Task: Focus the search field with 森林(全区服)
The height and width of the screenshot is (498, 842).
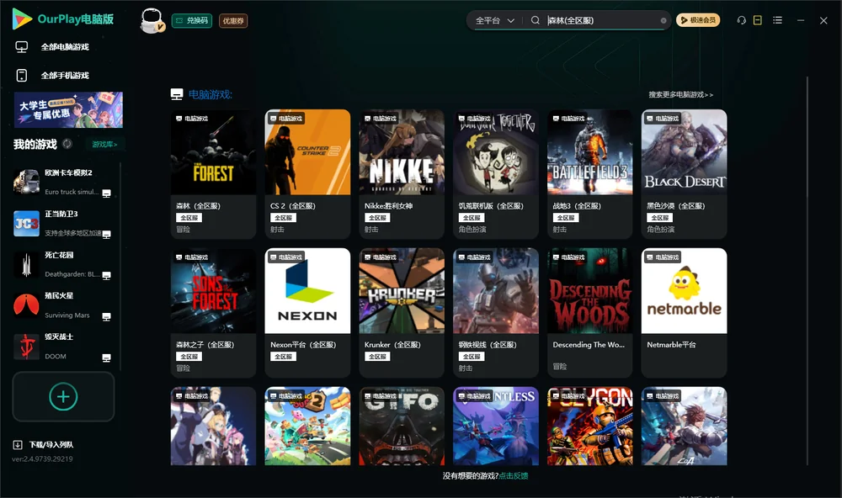Action: (601, 20)
